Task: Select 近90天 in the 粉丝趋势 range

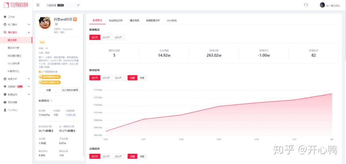Action: coord(118,78)
